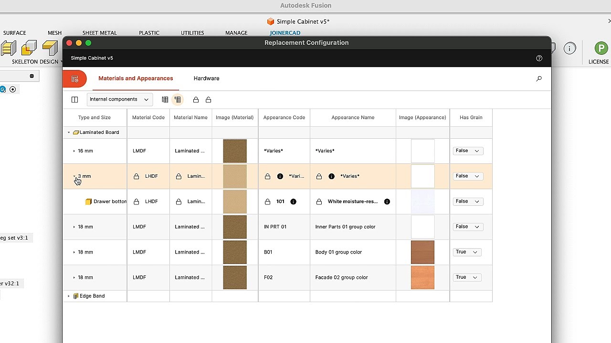Open the Internal components dropdown
Image resolution: width=611 pixels, height=343 pixels.
(x=119, y=100)
